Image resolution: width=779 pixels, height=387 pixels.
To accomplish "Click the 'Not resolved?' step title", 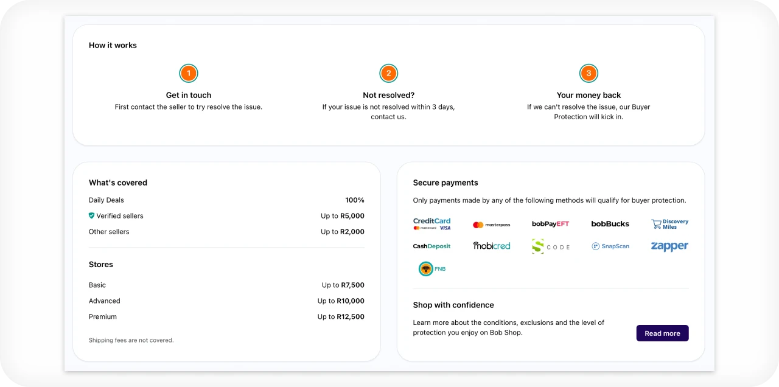I will pos(388,95).
